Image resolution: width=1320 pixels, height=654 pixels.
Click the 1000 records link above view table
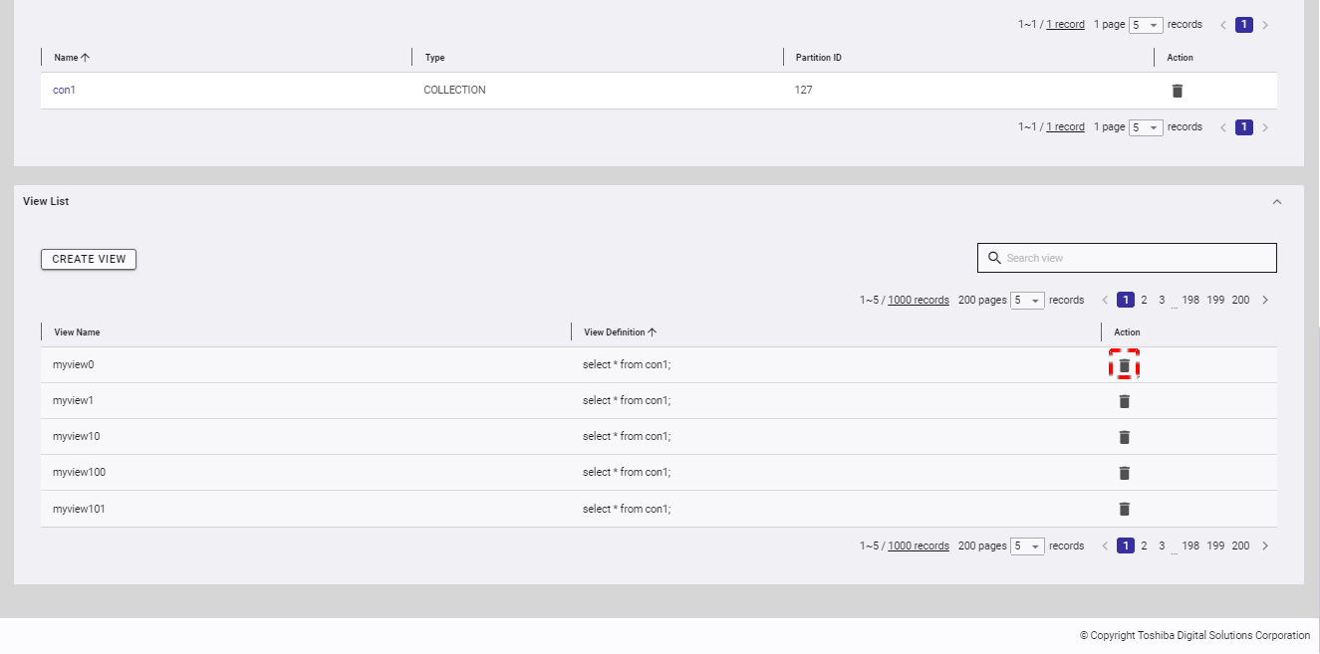pos(918,300)
